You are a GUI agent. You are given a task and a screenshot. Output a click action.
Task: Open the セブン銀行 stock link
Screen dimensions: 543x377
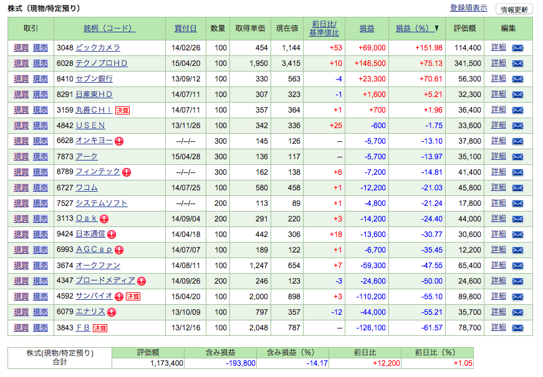pos(94,79)
